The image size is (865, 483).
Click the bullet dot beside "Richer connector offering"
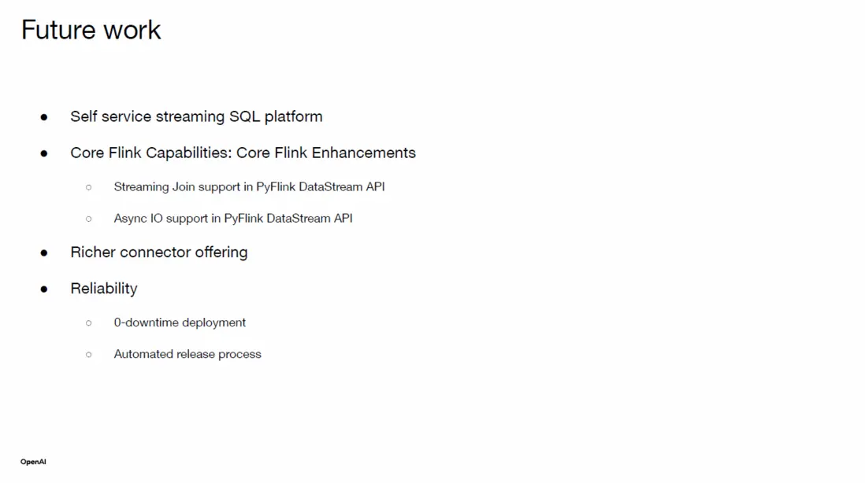tap(44, 253)
